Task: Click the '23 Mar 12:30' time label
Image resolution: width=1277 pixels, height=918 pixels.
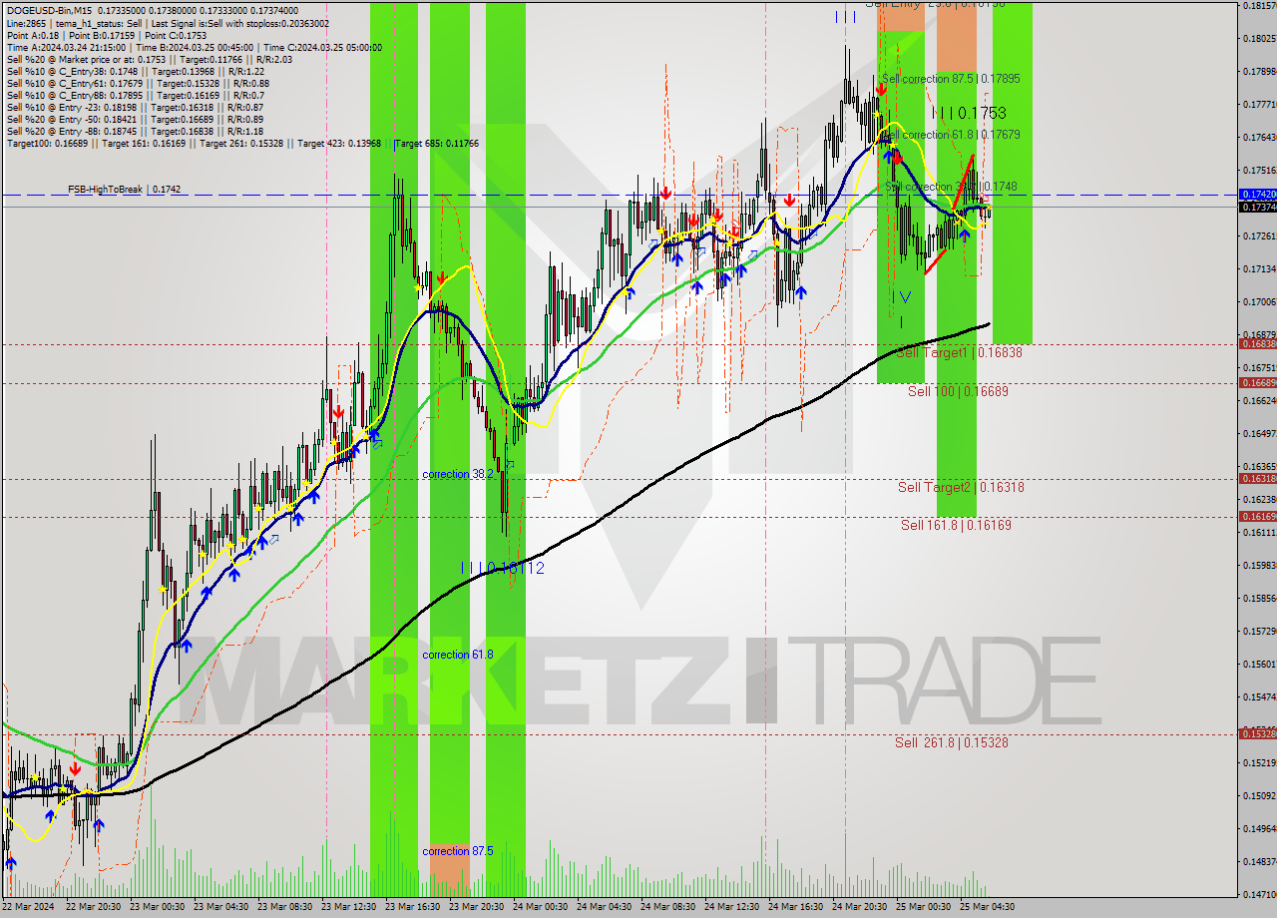Action: 350,907
